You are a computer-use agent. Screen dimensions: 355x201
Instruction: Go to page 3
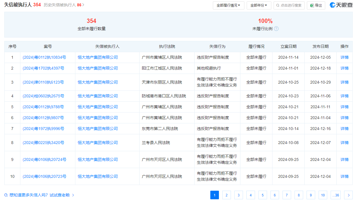click(x=238, y=195)
